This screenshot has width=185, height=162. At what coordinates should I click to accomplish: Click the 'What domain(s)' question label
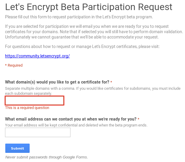(57, 82)
